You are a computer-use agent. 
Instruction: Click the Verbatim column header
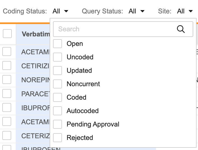point(35,34)
